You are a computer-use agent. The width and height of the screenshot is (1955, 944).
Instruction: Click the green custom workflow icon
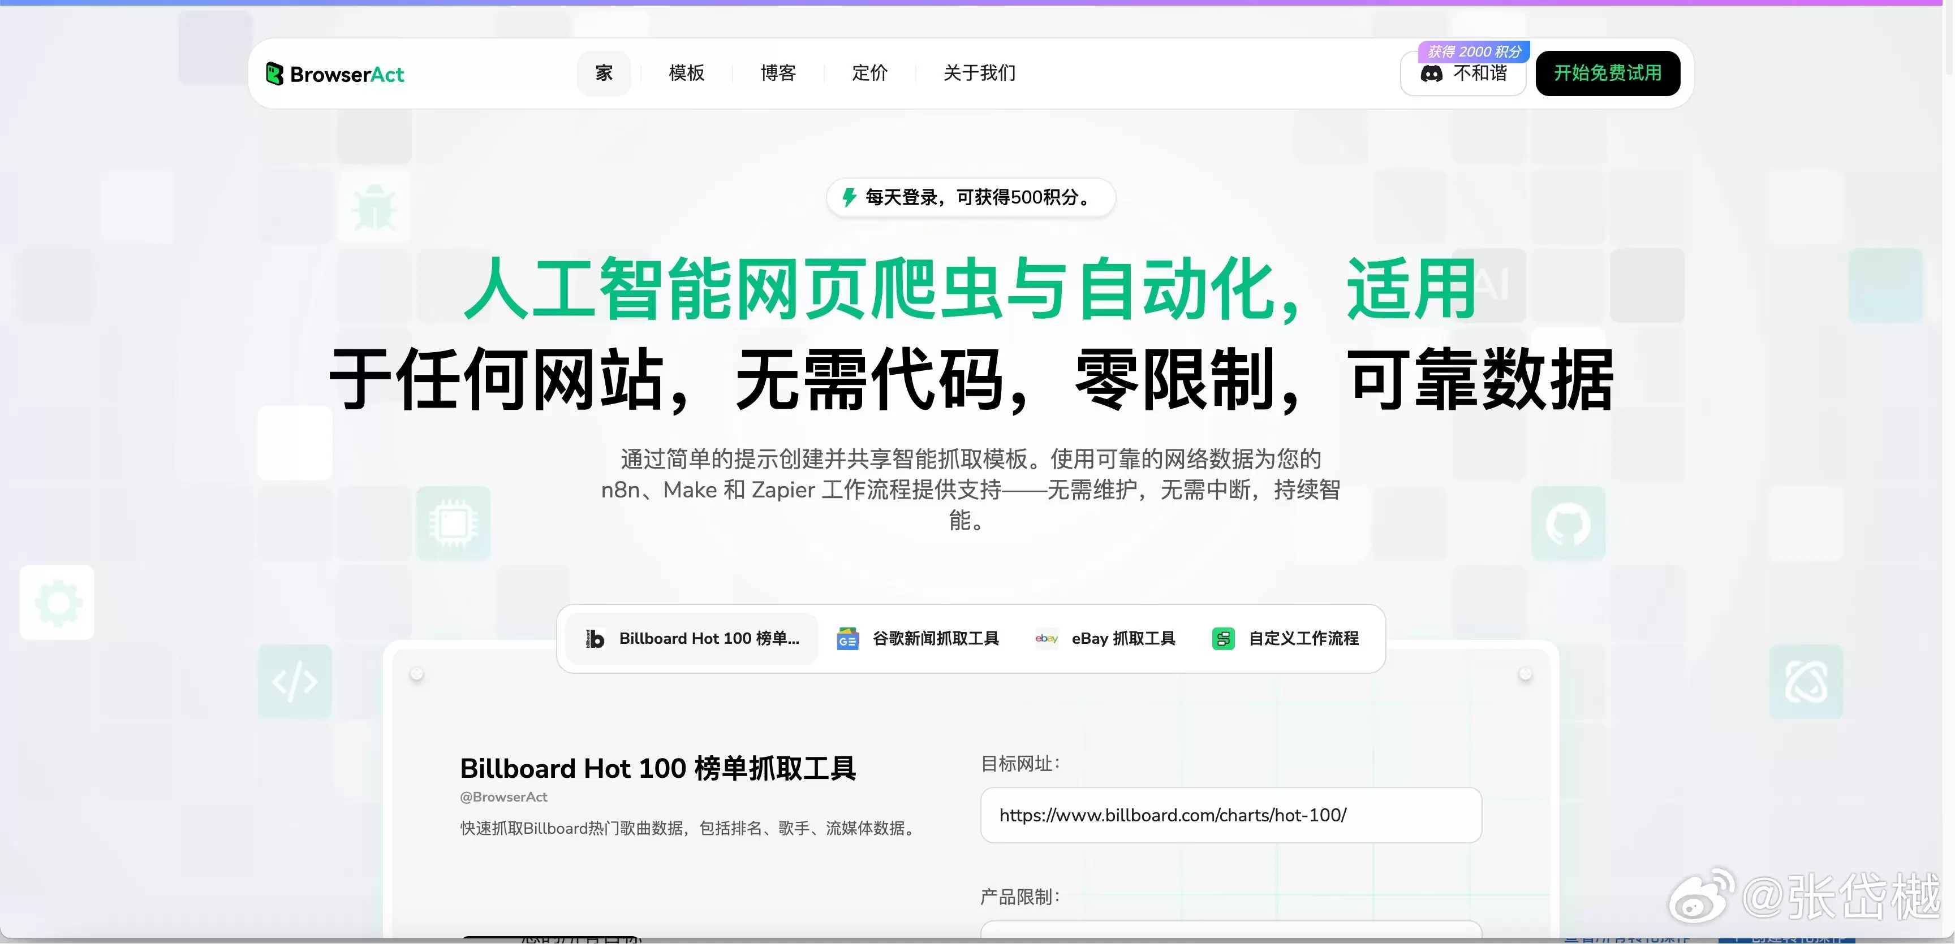tap(1224, 638)
